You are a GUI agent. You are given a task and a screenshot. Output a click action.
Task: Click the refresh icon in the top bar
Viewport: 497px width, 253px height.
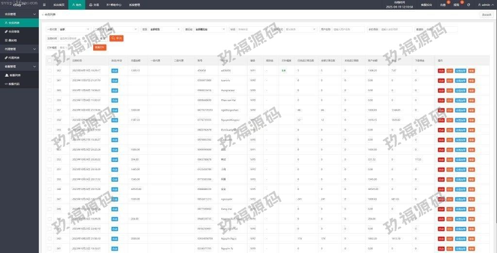pyautogui.click(x=468, y=4)
